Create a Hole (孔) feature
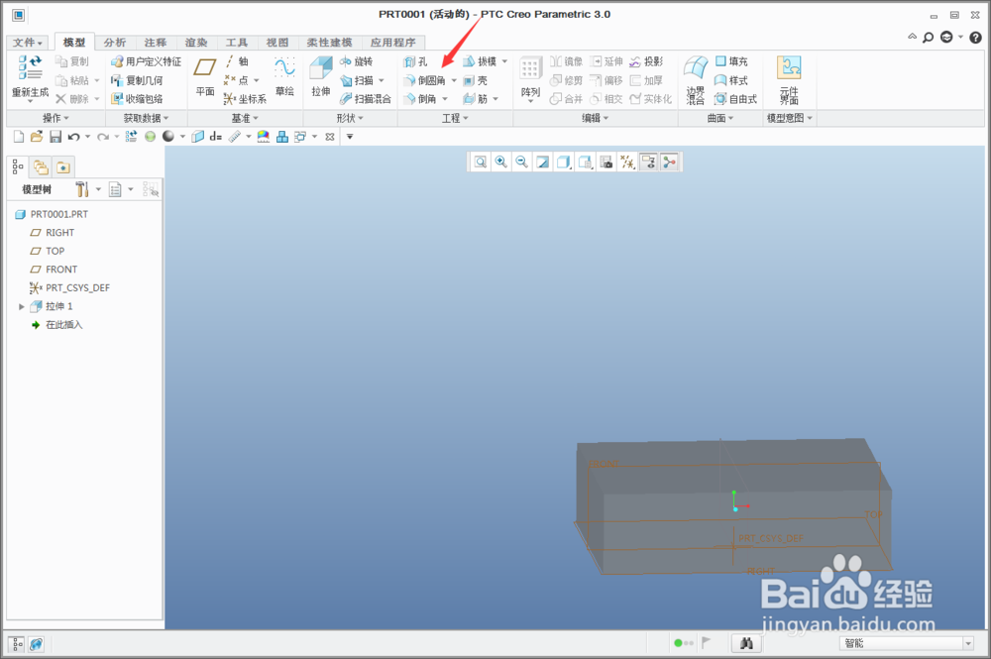Viewport: 991px width, 659px height. (x=415, y=61)
